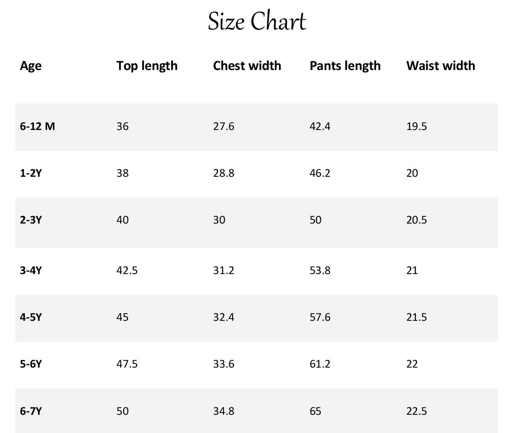Select the 4-5Y age row label

(x=31, y=318)
